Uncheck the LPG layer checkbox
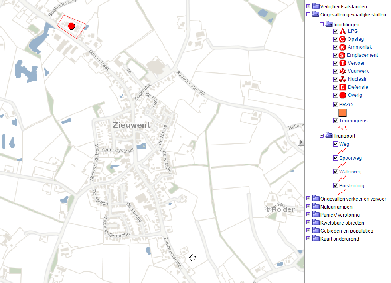Viewport: 391px width, 283px height. [x=336, y=31]
